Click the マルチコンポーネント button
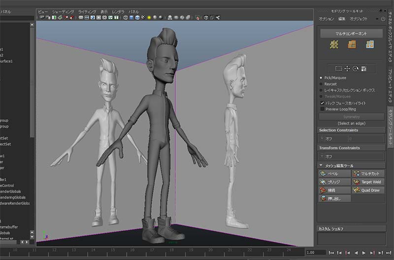Image resolution: width=394 pixels, height=260 pixels. (351, 34)
